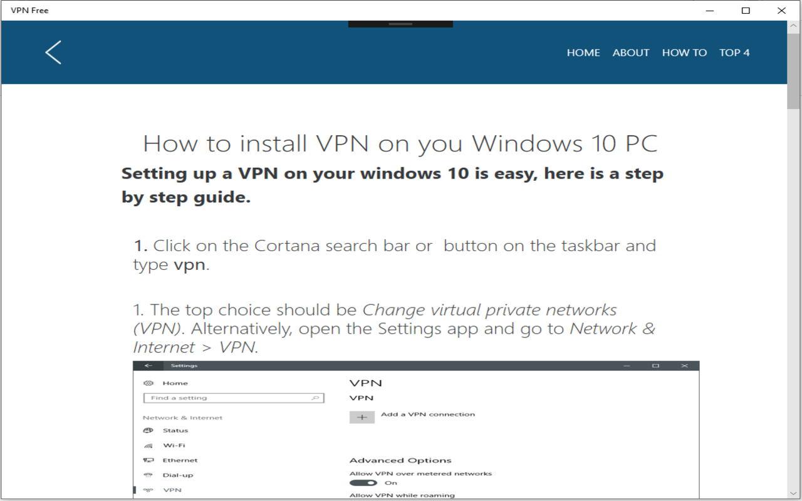
Task: Click 'Ethernet' in the pictured Settings sidebar
Action: [180, 460]
